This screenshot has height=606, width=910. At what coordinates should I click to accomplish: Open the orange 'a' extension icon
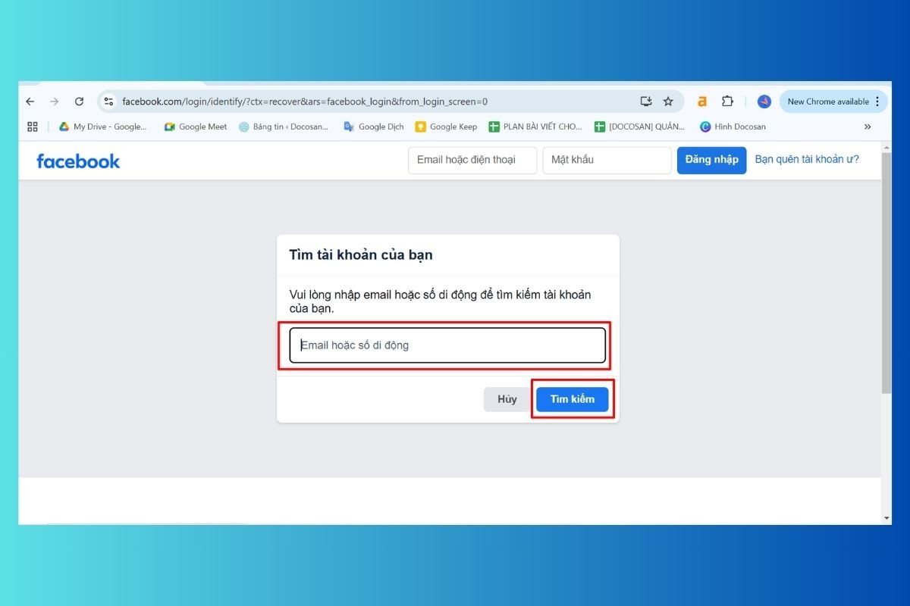click(x=702, y=102)
